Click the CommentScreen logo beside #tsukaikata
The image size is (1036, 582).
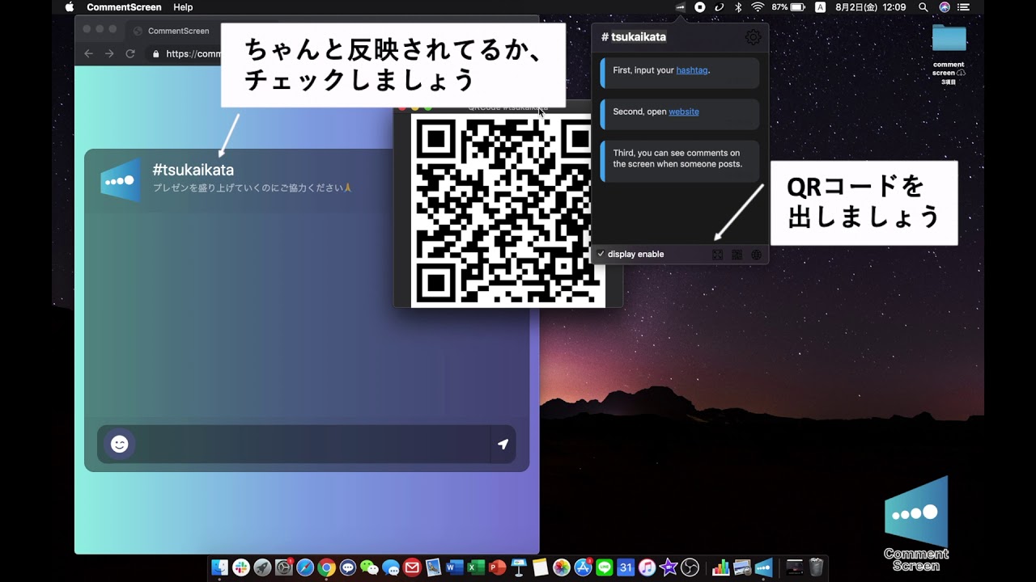pyautogui.click(x=121, y=179)
